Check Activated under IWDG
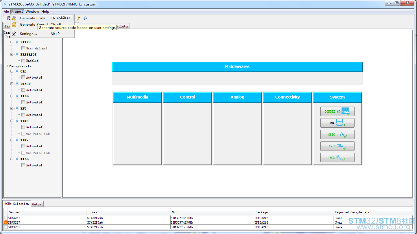Viewport: 417px width, 234px height. (23, 102)
